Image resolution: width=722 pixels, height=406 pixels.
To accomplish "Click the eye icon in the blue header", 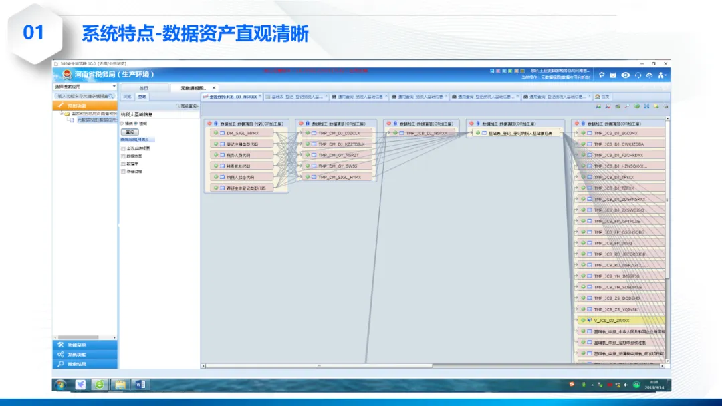I will pyautogui.click(x=625, y=75).
